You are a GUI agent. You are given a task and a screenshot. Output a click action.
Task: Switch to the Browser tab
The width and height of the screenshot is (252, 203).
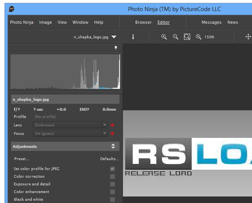pyautogui.click(x=143, y=22)
